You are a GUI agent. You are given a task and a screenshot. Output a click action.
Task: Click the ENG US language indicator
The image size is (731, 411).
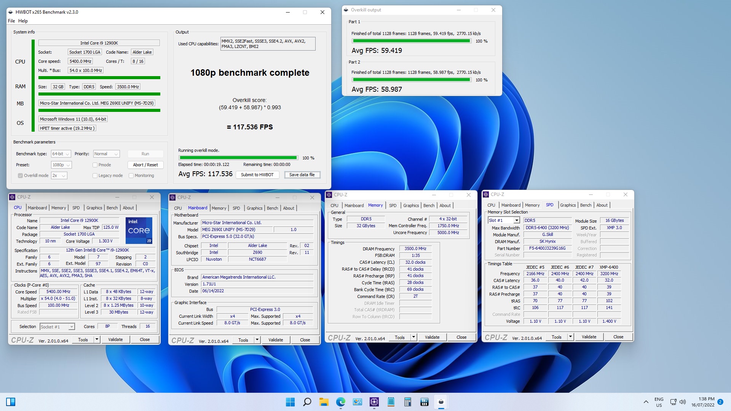659,402
